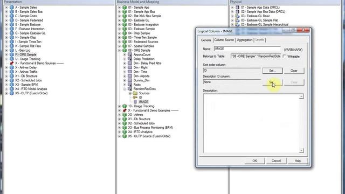Expand the U - Usage Tracking presentation node

[6, 59]
